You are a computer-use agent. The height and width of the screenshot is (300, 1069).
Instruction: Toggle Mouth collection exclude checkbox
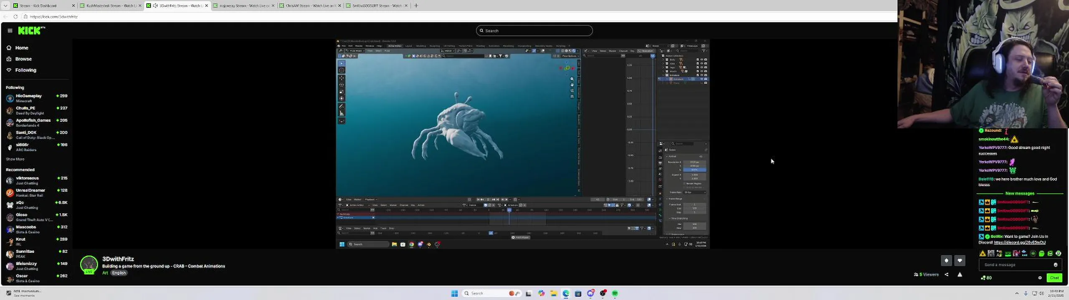click(x=697, y=71)
